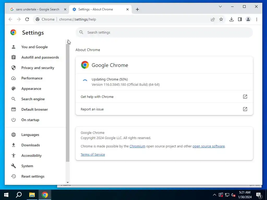Click the security warning icon in the system tray
The image size is (267, 200).
click(x=221, y=195)
